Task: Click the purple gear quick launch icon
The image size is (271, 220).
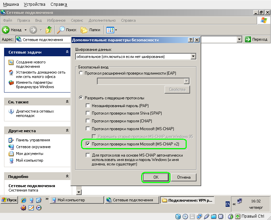Action: tap(23, 207)
